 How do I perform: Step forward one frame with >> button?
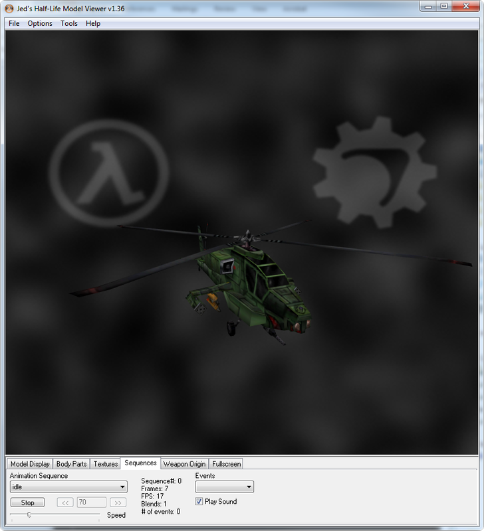click(x=118, y=502)
